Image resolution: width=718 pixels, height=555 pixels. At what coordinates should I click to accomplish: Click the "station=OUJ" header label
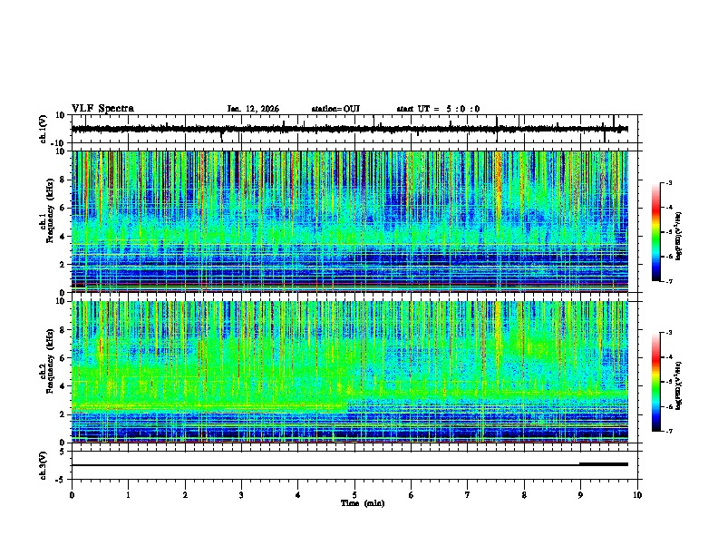coord(335,109)
